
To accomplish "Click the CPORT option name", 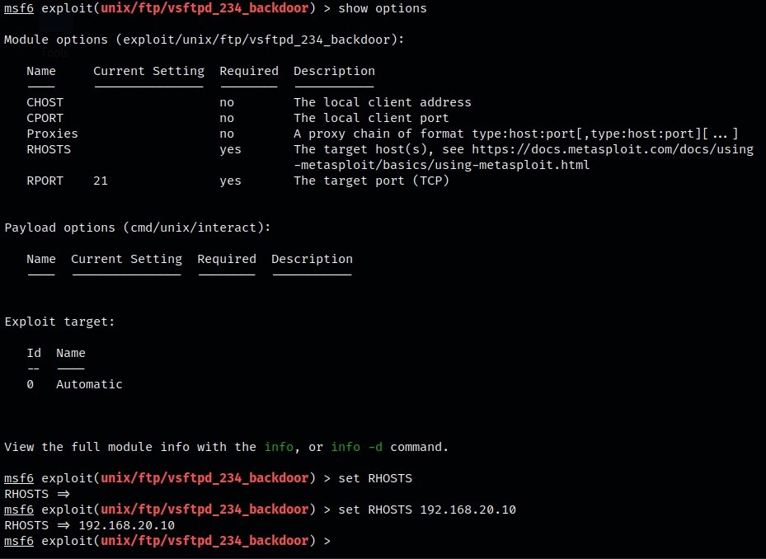I will 45,118.
